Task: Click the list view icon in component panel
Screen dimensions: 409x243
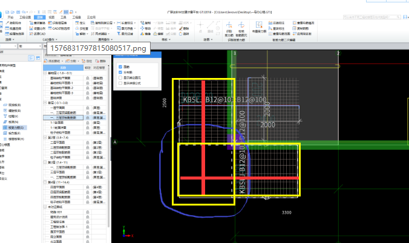Action: [31, 58]
